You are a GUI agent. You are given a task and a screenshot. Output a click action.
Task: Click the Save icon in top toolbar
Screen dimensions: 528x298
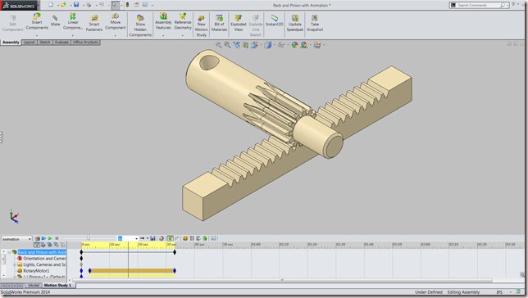pyautogui.click(x=76, y=5)
